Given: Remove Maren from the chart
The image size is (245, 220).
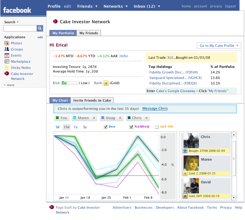Looking at the screenshot, I should pyautogui.click(x=94, y=118).
